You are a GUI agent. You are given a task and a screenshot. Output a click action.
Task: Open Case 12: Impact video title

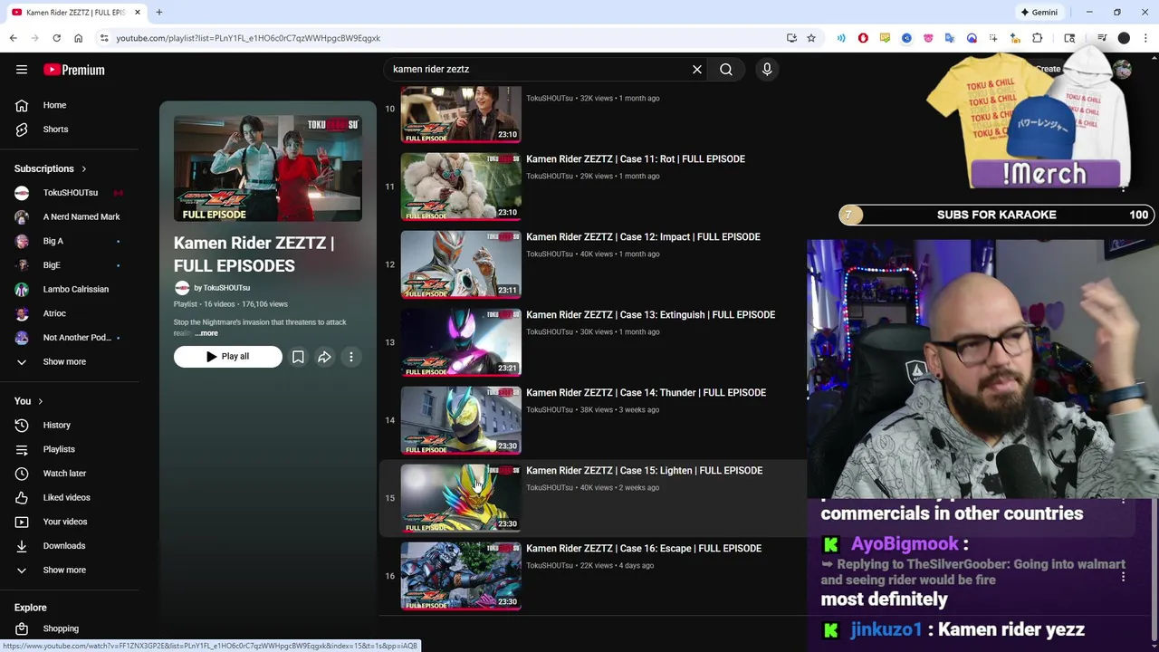click(x=643, y=237)
